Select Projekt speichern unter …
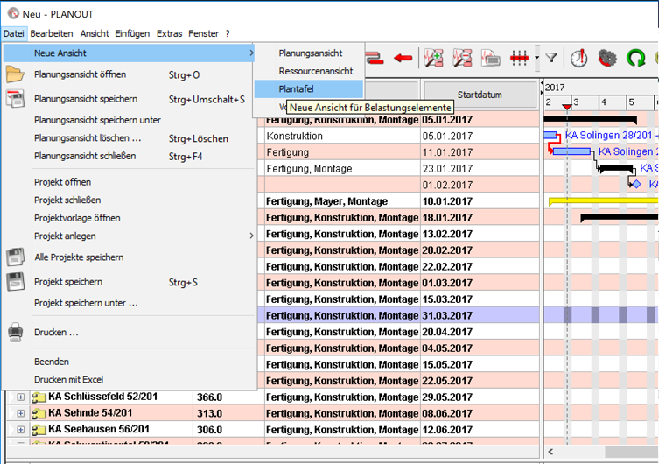 pos(129,303)
